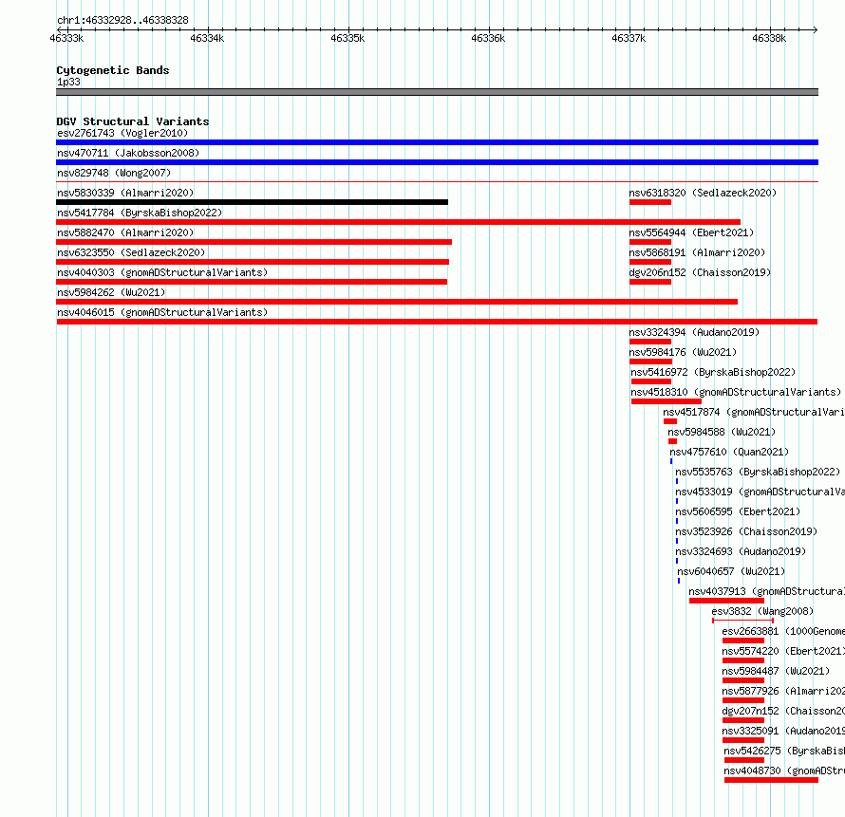Select the nsv5882470 (Almarri2020) label
This screenshot has width=845, height=817.
[x=125, y=232]
